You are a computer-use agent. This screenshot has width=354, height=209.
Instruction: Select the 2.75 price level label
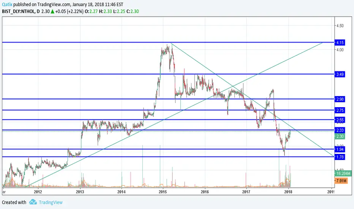coord(340,110)
